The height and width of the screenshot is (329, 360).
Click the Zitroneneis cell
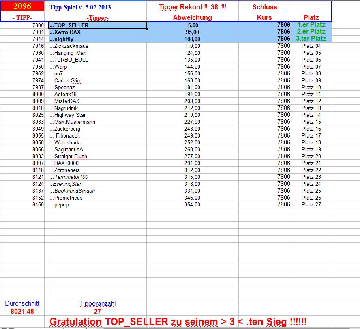tap(98, 170)
